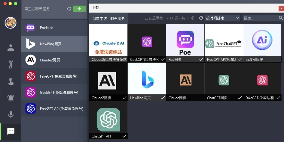Toggle checkmark on ChatGPT网页 workshop item
The height and width of the screenshot is (142, 284).
point(240,98)
